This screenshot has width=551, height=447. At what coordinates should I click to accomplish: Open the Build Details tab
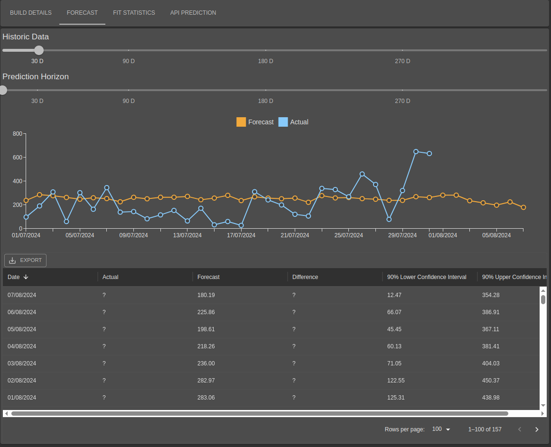click(30, 13)
